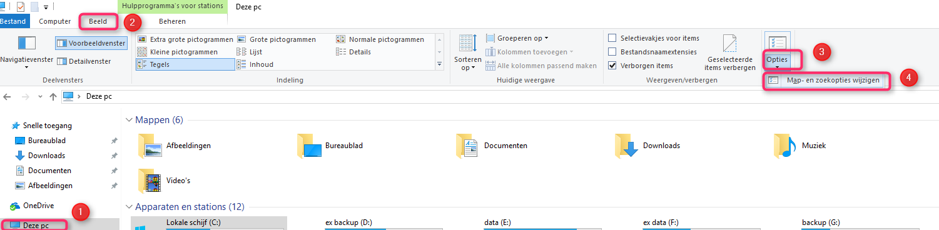Open the Bestand menu tab
Image resolution: width=939 pixels, height=230 pixels.
(13, 21)
